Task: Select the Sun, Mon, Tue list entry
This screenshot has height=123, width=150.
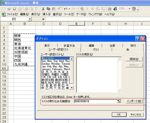Action: [55, 61]
